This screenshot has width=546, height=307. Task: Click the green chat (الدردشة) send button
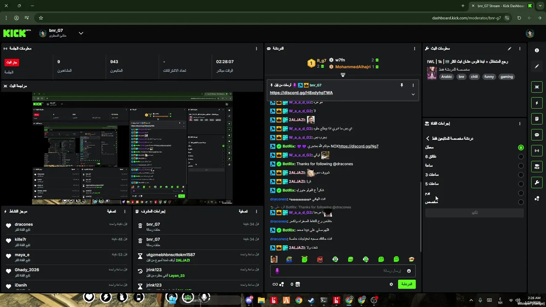coord(407,284)
